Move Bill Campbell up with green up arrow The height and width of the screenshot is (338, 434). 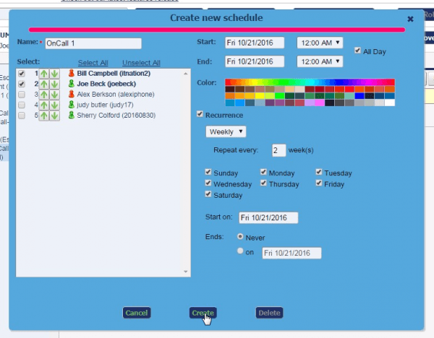pos(43,74)
